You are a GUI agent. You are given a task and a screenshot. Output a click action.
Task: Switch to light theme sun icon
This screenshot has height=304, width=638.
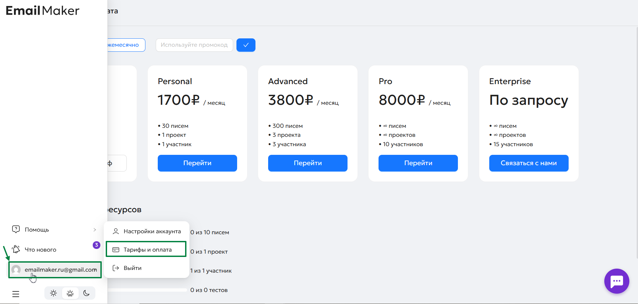click(53, 293)
